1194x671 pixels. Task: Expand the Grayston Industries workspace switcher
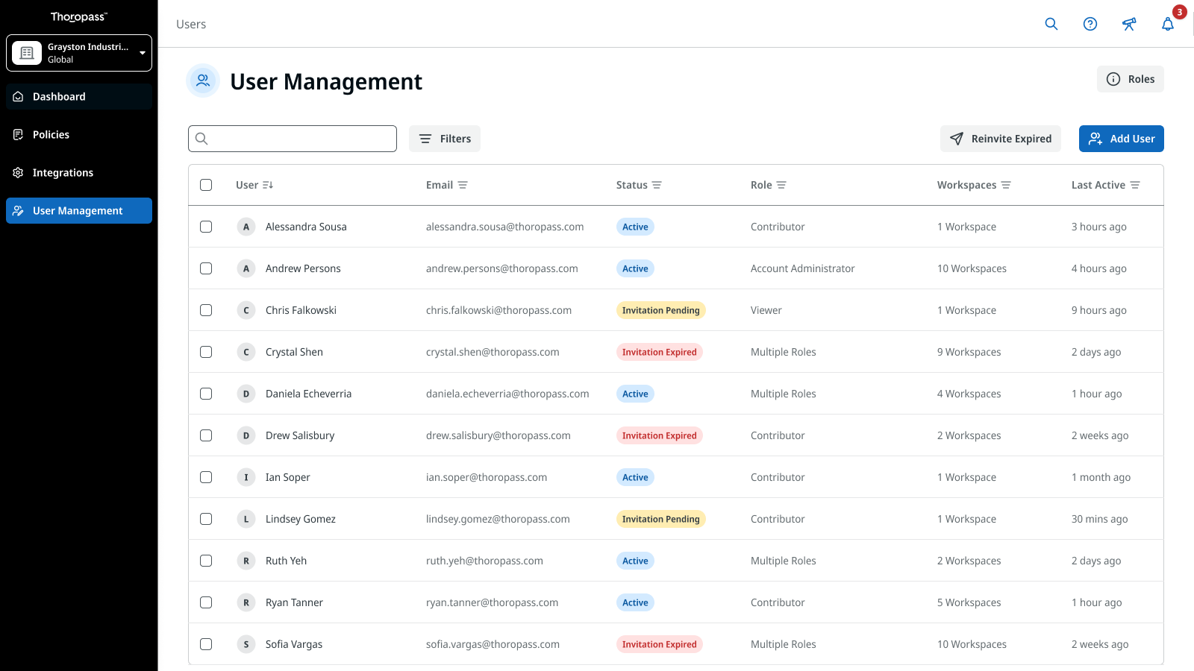[x=79, y=53]
